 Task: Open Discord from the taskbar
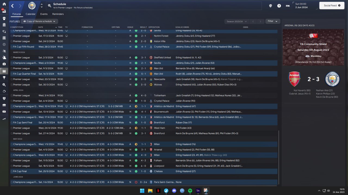[x=174, y=191]
